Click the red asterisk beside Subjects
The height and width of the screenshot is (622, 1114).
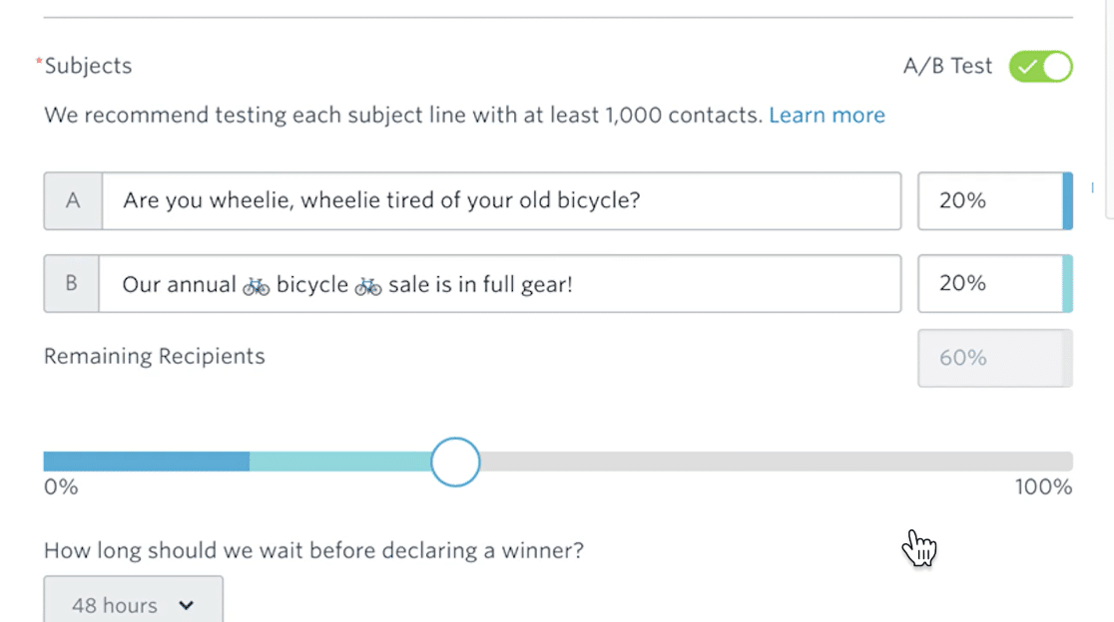pos(38,60)
